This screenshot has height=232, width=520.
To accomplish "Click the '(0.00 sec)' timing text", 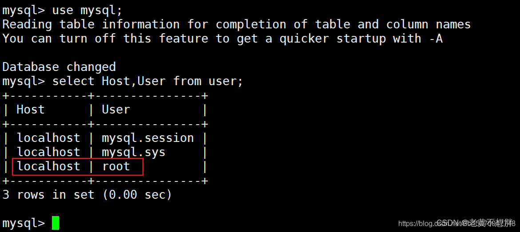I will click(x=137, y=195).
